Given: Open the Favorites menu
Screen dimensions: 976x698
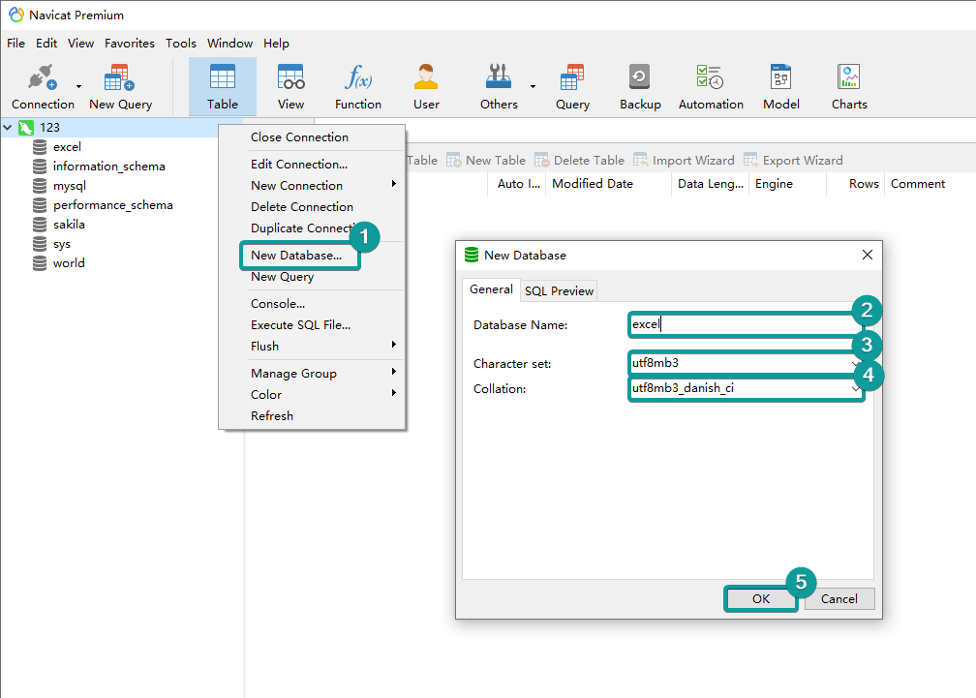Looking at the screenshot, I should pyautogui.click(x=129, y=44).
